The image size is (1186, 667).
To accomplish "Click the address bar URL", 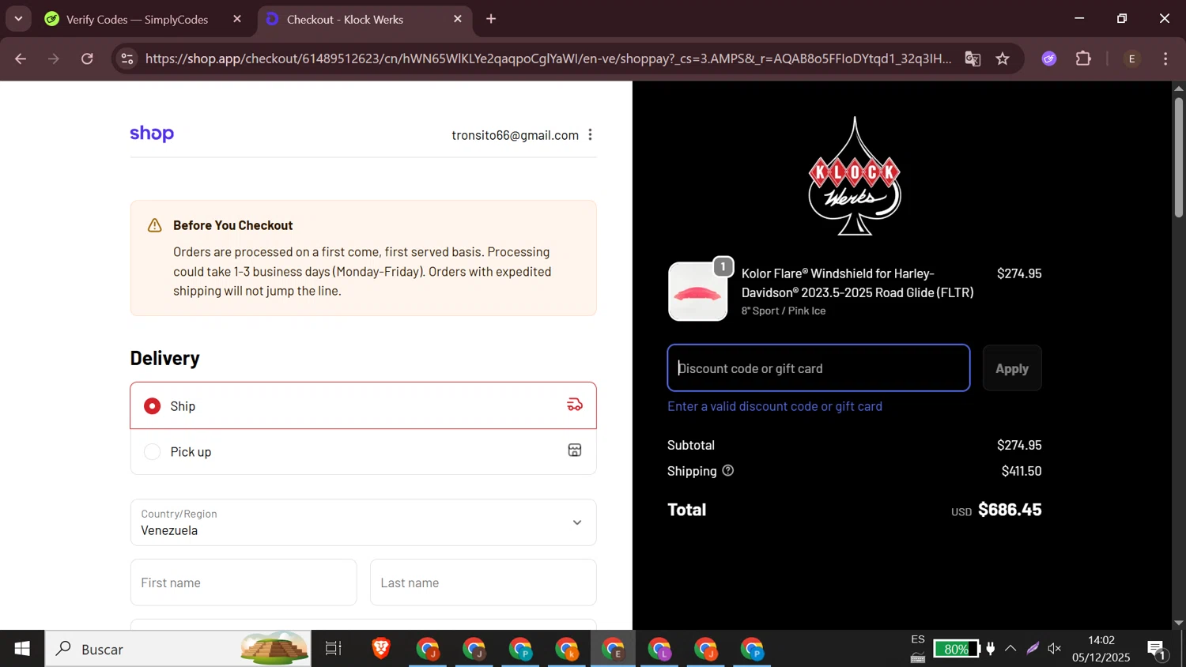I will 549,58.
